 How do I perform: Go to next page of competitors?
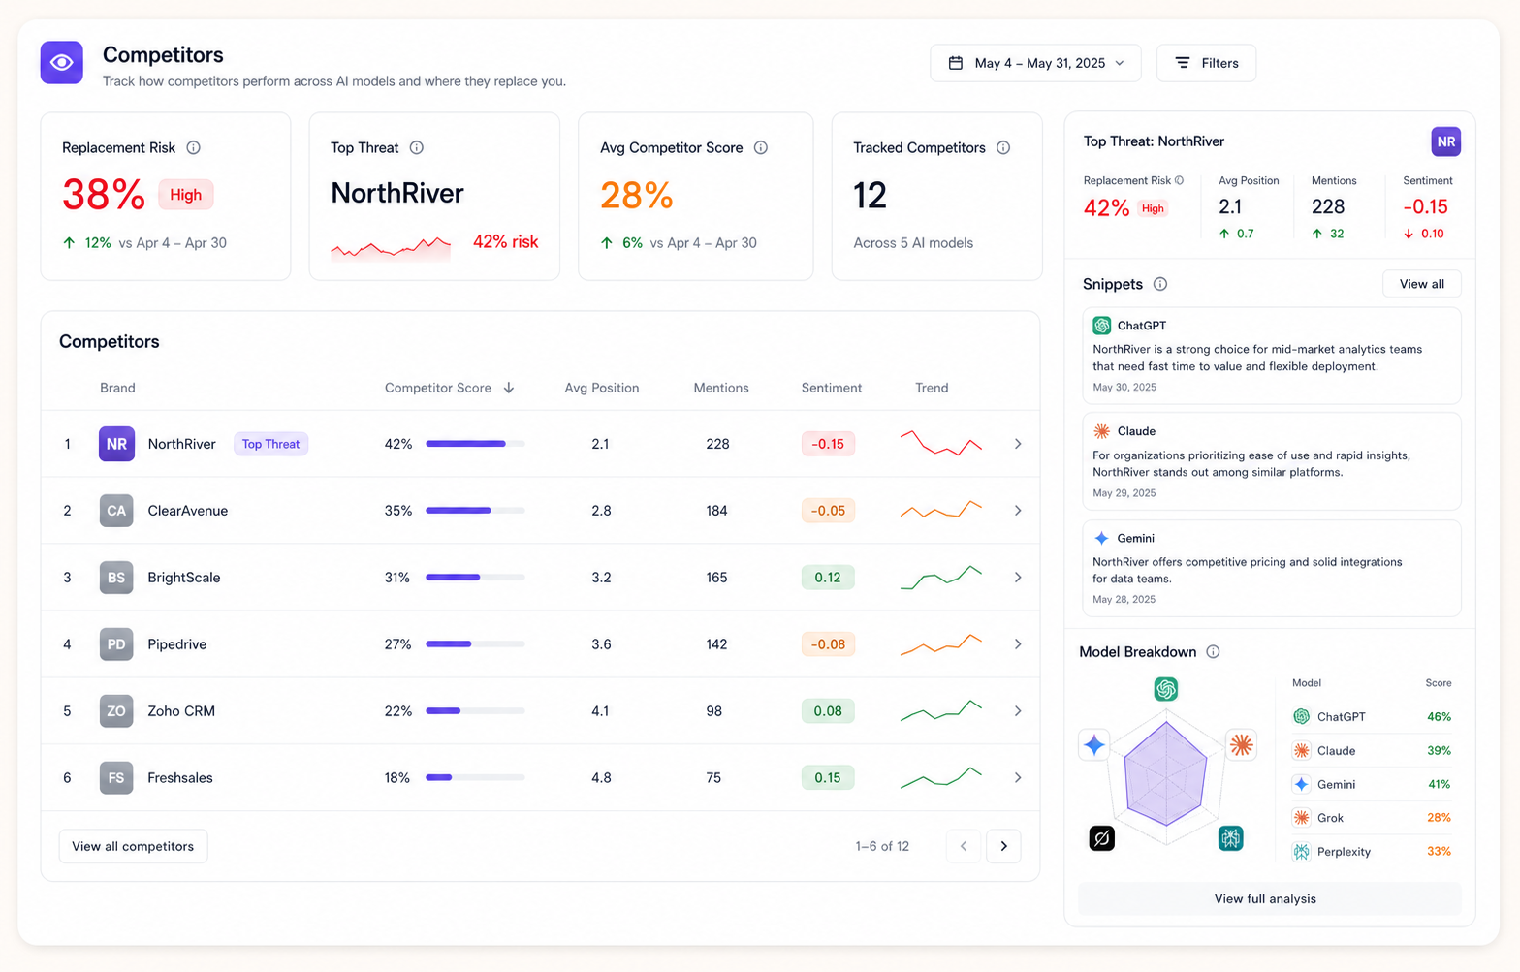(1003, 846)
